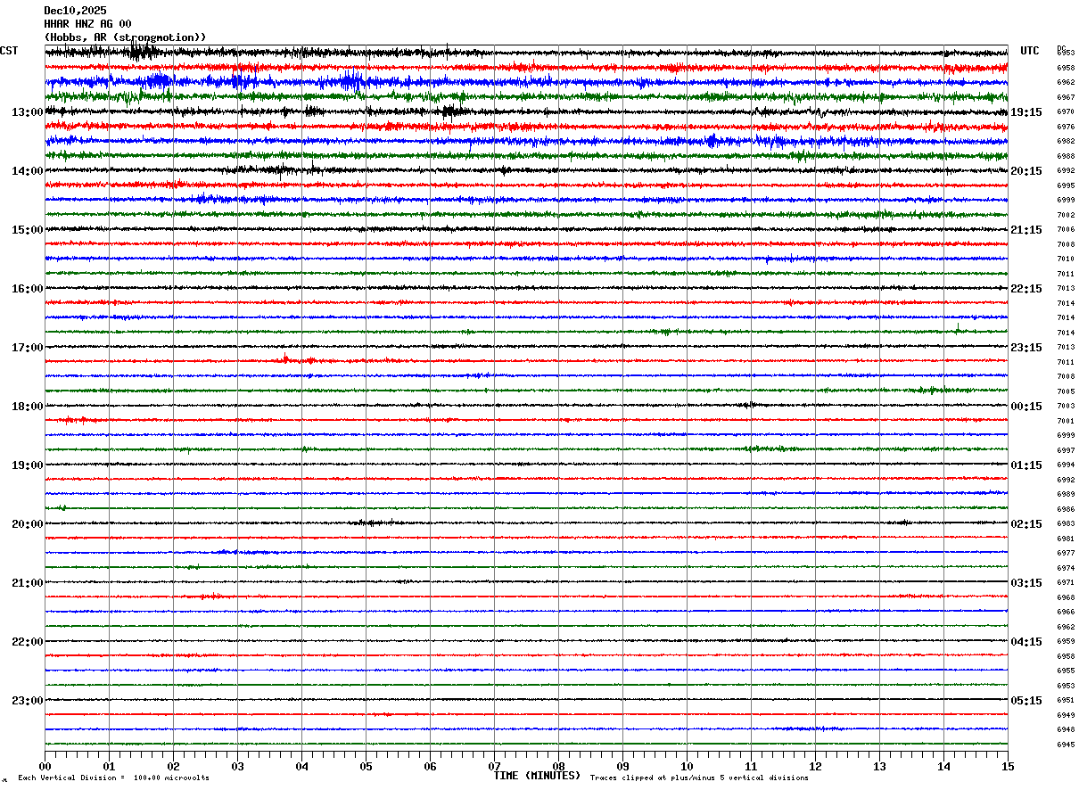The image size is (1079, 790).
Task: Click the 18:00 CST time label
Action: pyautogui.click(x=28, y=407)
